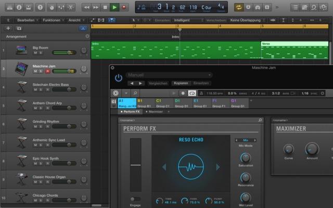Image resolution: width=333 pixels, height=208 pixels.
Task: Click the Einsetzen button
Action: point(201,83)
